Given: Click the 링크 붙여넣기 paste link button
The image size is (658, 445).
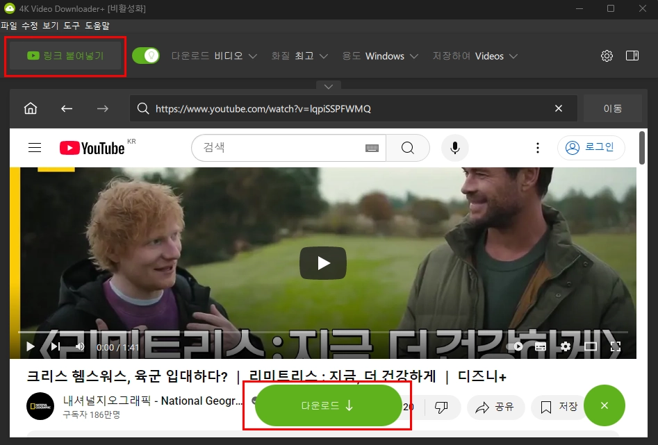Looking at the screenshot, I should click(65, 56).
